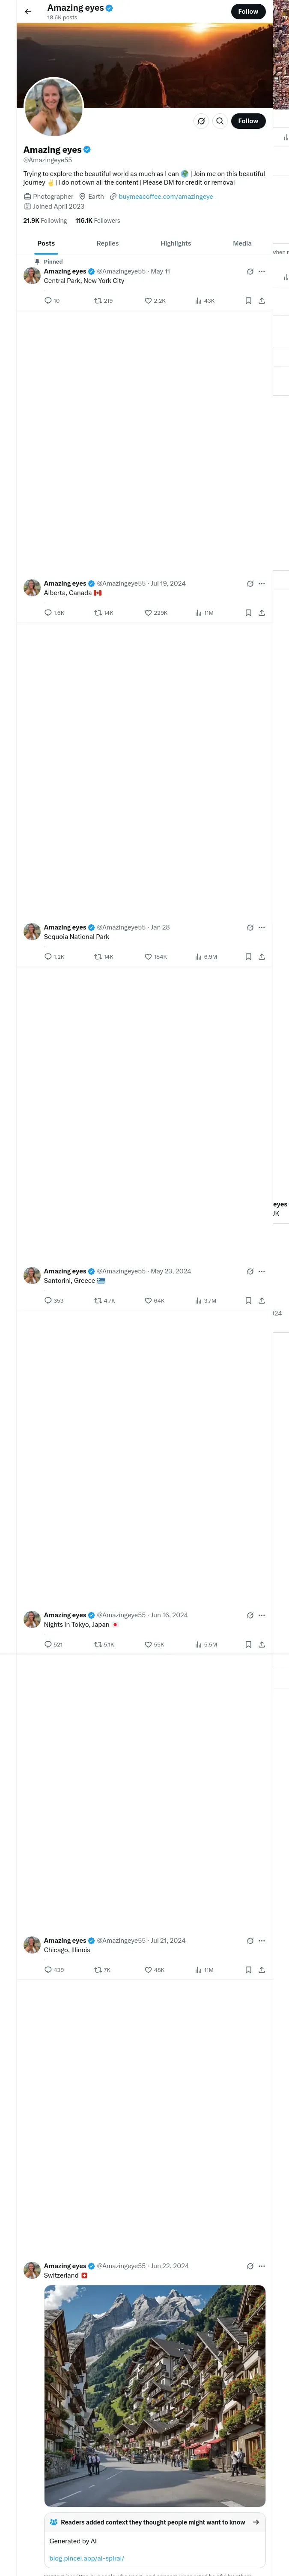Switch to the Replies tab
The image size is (289, 2576).
tap(107, 243)
